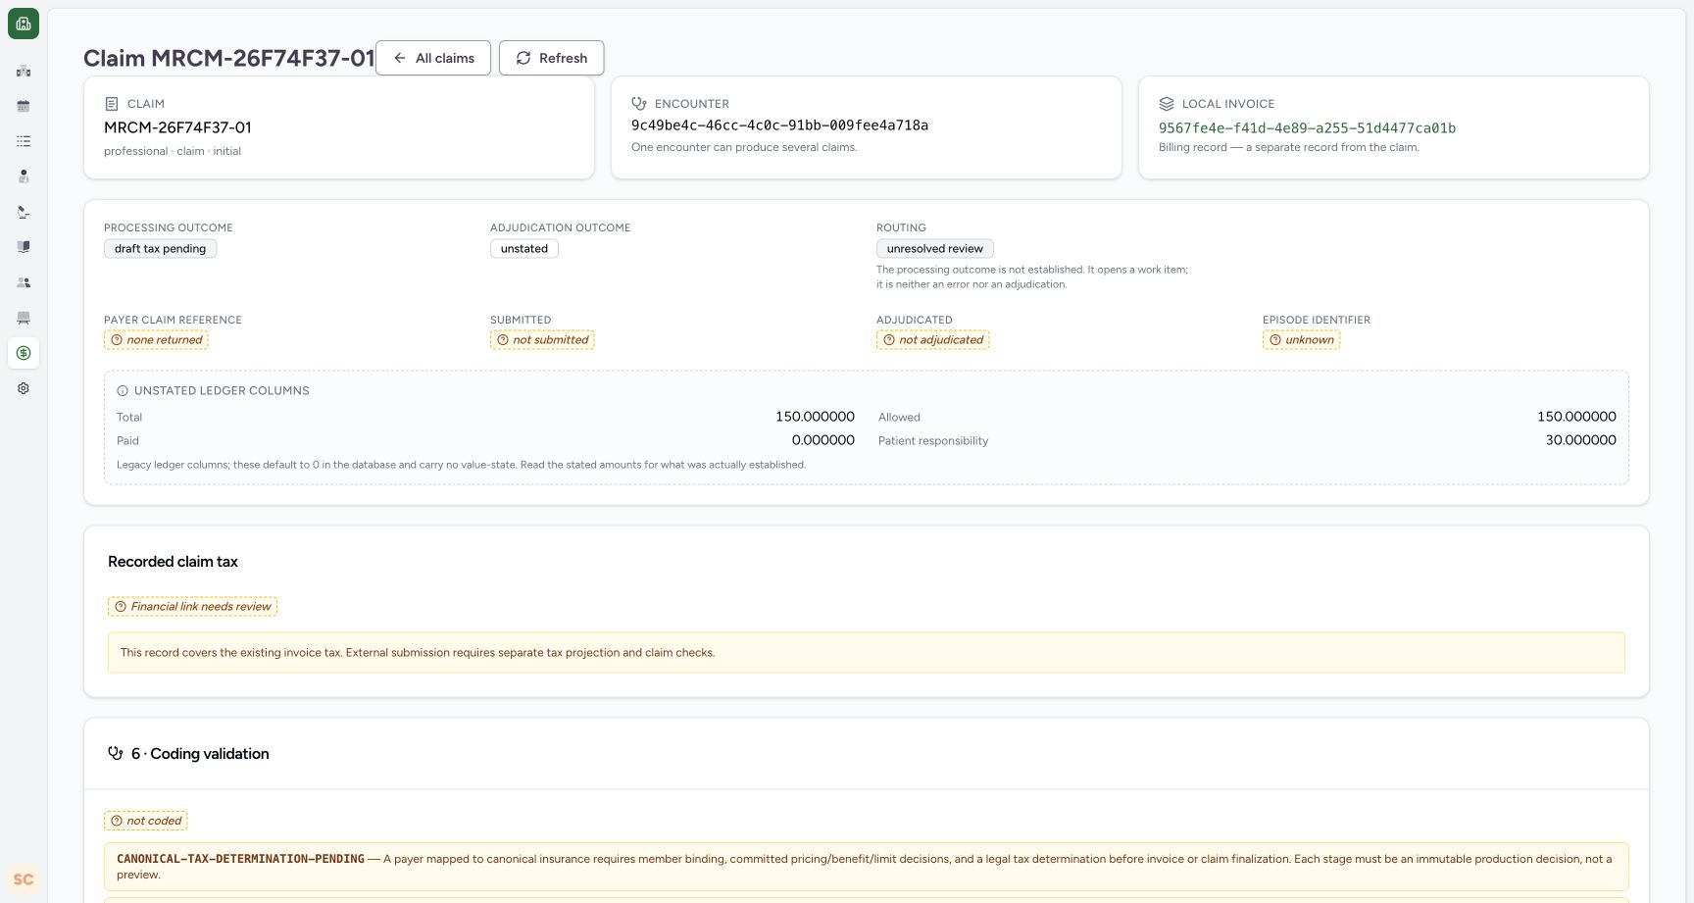Open the calendar sidebar icon
Viewport: 1694px width, 903px height.
coord(24,106)
